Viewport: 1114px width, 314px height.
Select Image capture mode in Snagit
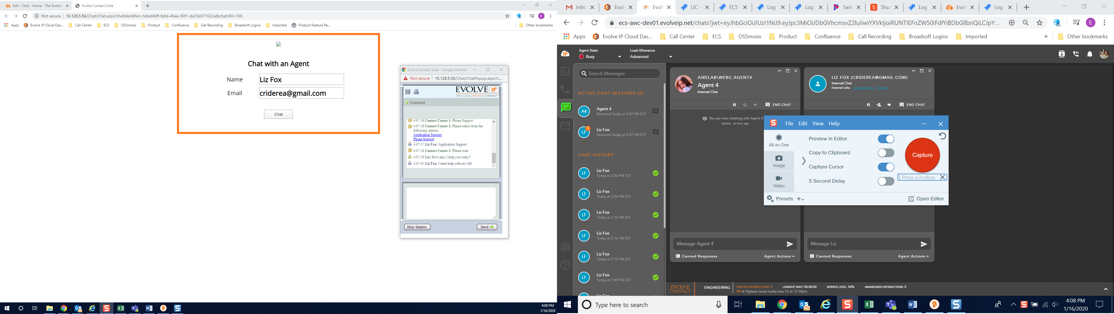(x=779, y=161)
